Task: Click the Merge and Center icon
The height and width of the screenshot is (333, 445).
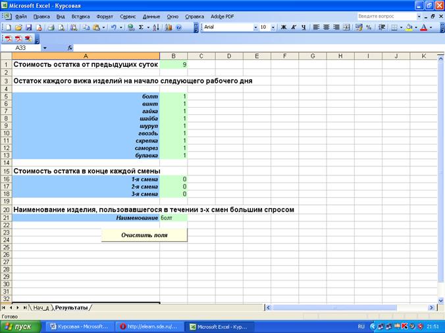Action: 347,28
